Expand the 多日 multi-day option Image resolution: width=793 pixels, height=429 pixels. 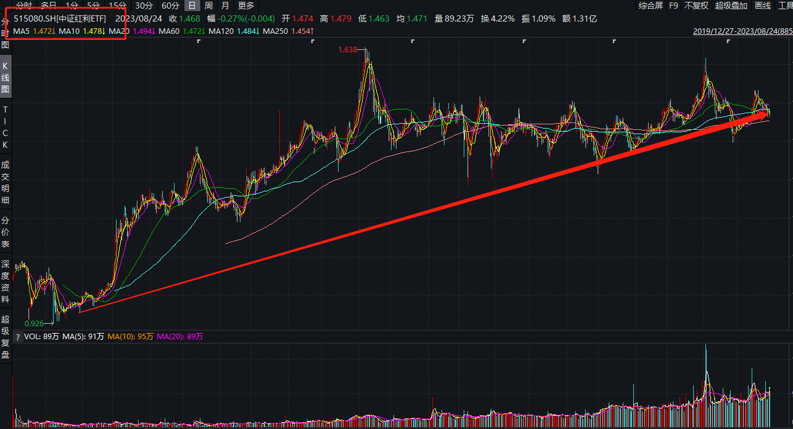pos(46,6)
